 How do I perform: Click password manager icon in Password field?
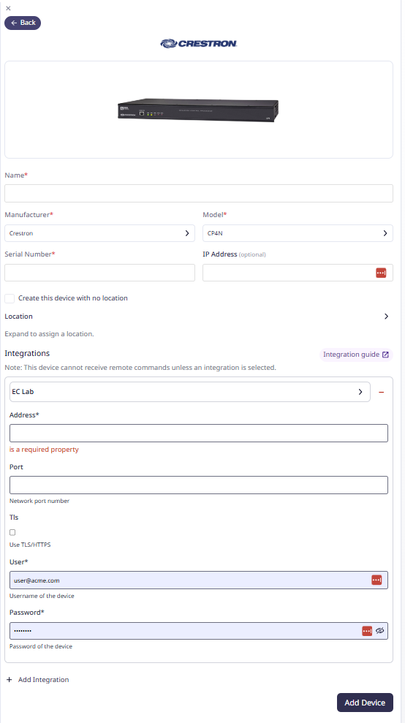[367, 631]
